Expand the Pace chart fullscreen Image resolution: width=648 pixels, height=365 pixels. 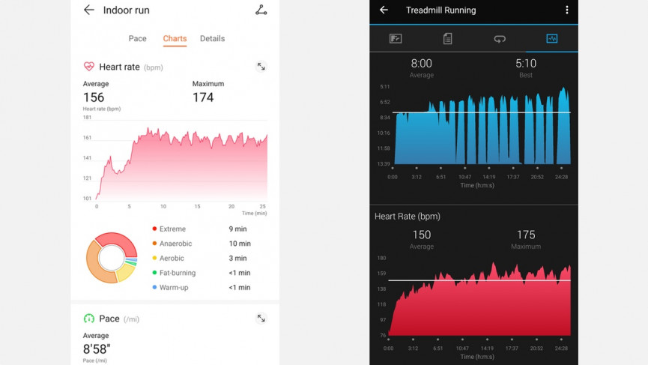click(x=261, y=319)
